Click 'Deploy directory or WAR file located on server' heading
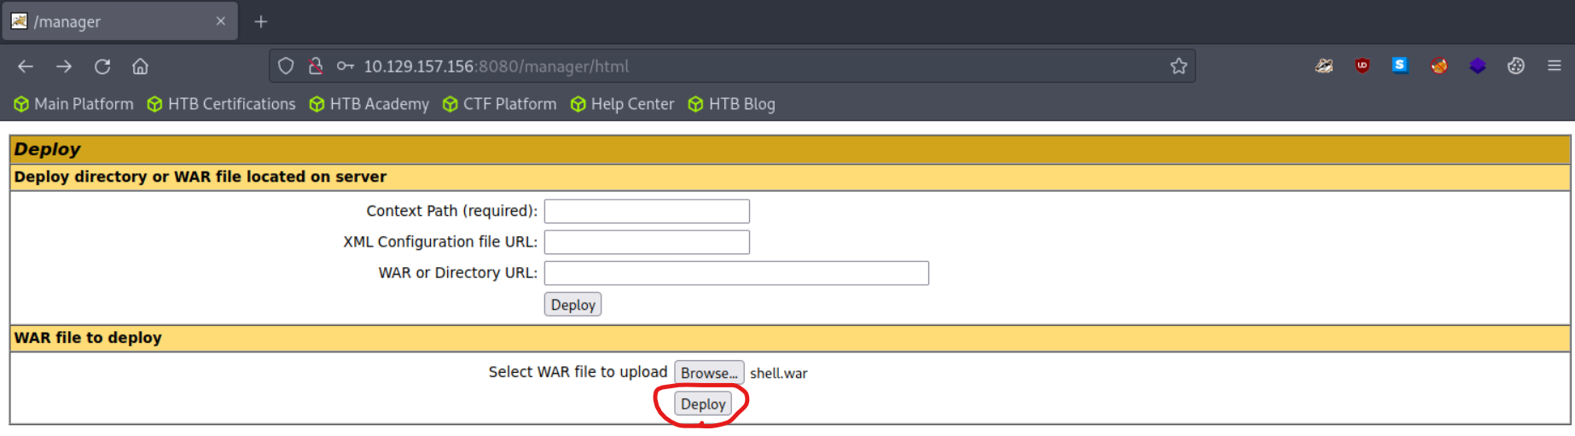 tap(200, 177)
